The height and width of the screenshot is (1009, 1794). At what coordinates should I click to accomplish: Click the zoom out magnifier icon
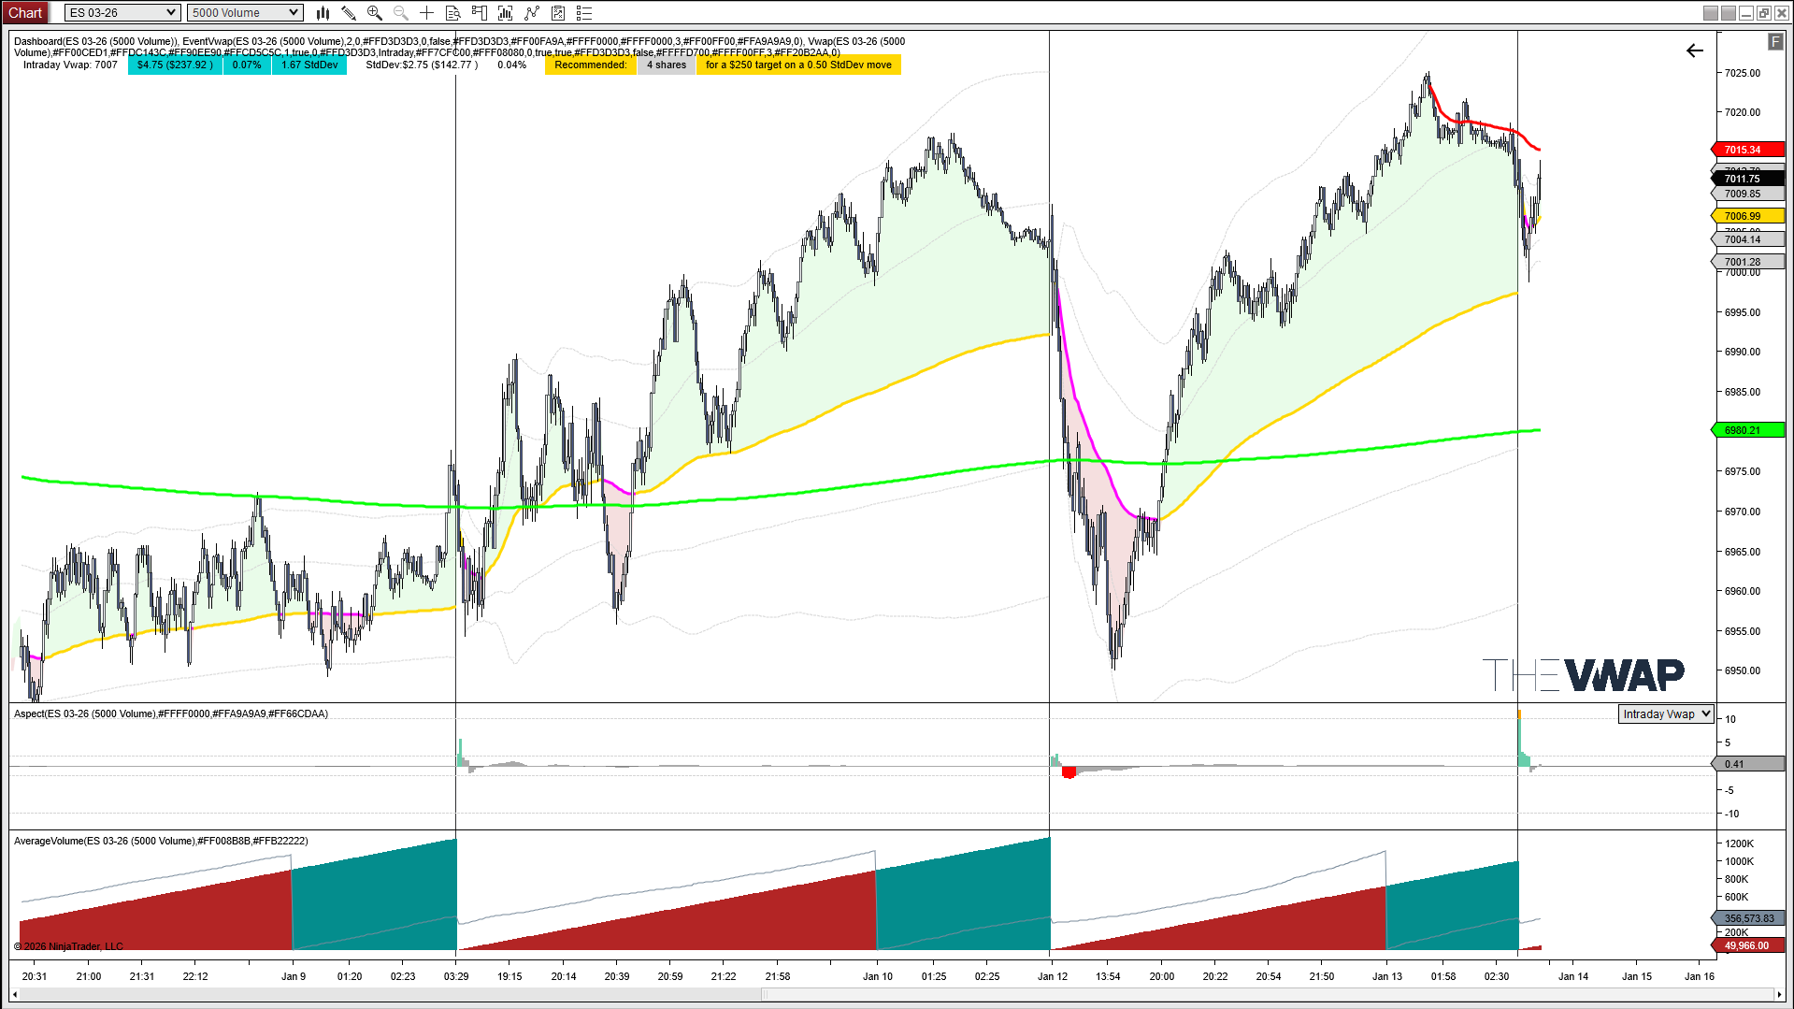pyautogui.click(x=401, y=13)
